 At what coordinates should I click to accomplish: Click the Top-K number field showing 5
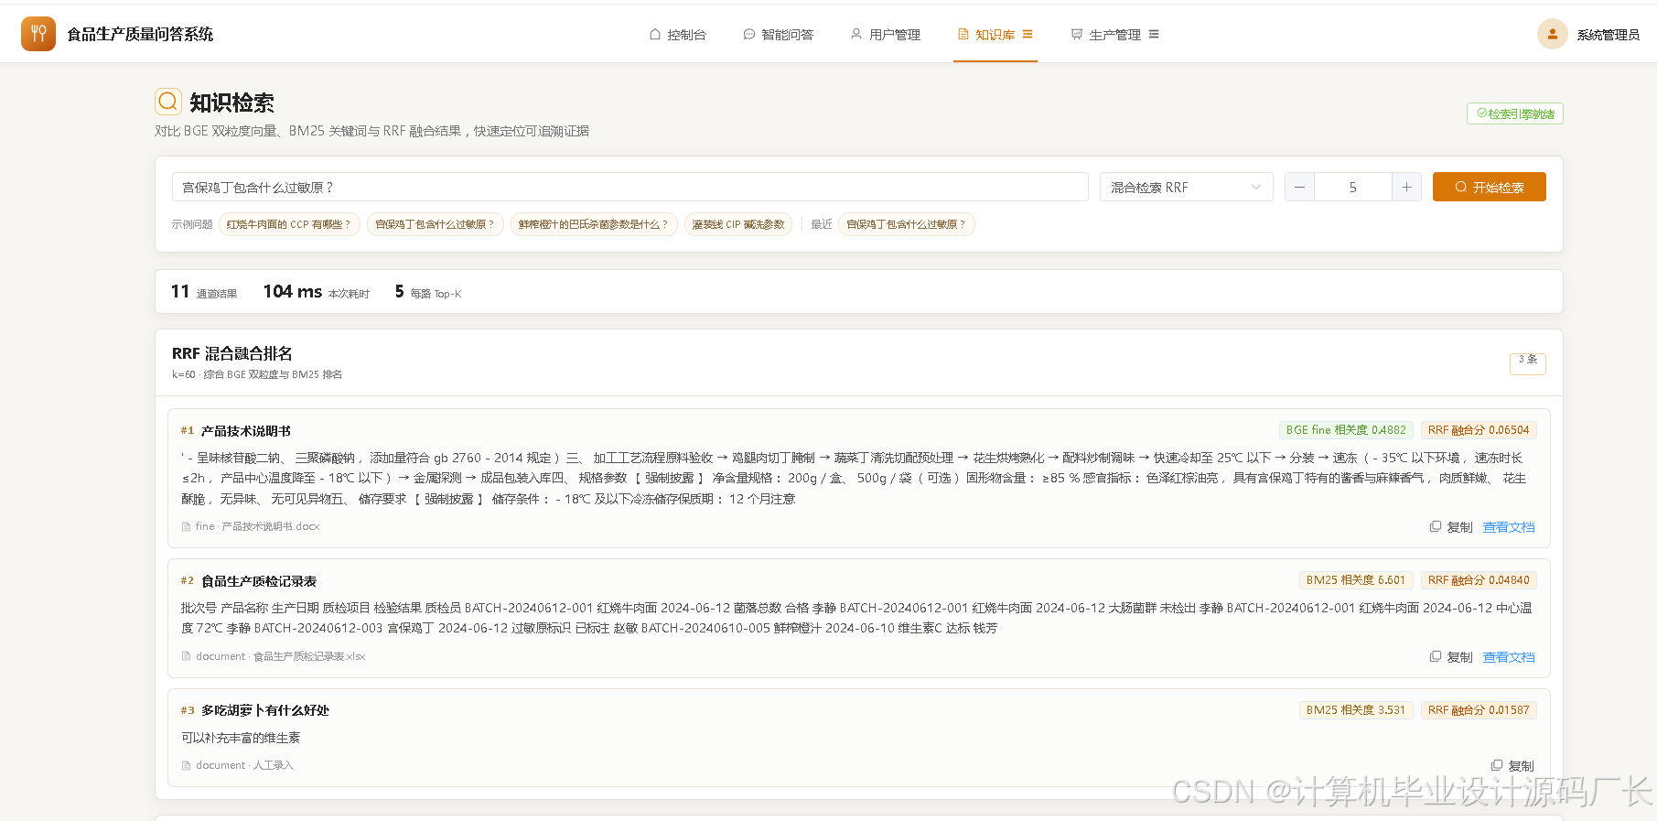1353,187
